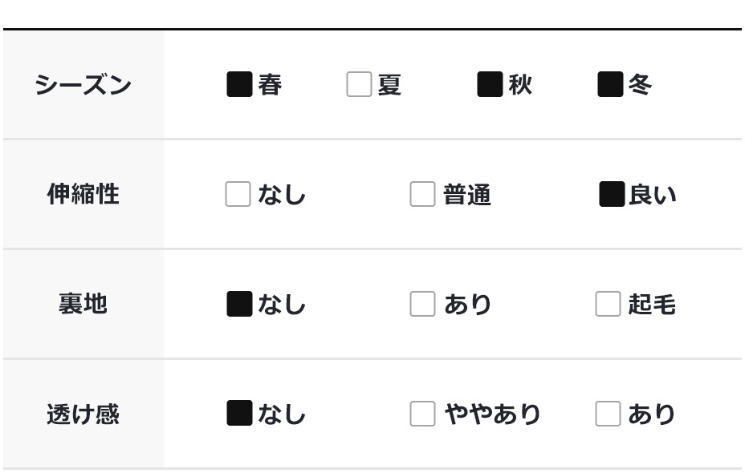Click the 裏地 row header
The height and width of the screenshot is (473, 745).
coord(83,305)
